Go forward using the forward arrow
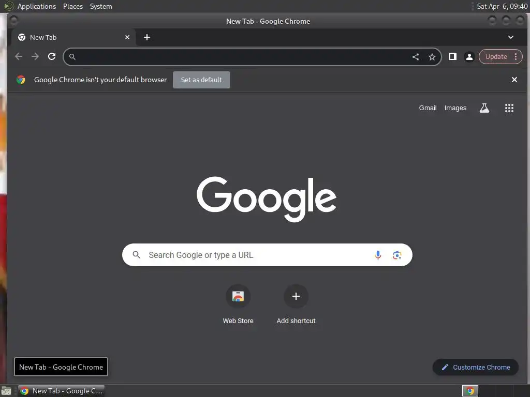The width and height of the screenshot is (530, 397). coord(35,57)
